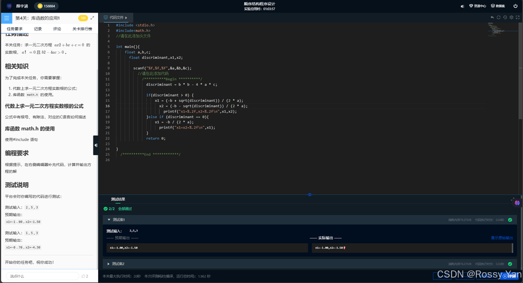Click the editor/results panel divider handle

pos(310,195)
